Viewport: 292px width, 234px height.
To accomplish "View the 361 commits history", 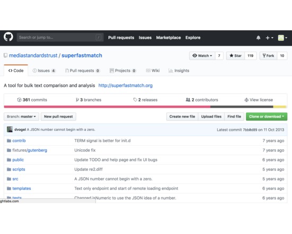I will 32,100.
